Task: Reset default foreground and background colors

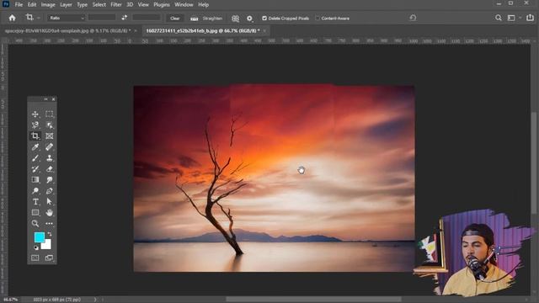Action: click(x=36, y=247)
